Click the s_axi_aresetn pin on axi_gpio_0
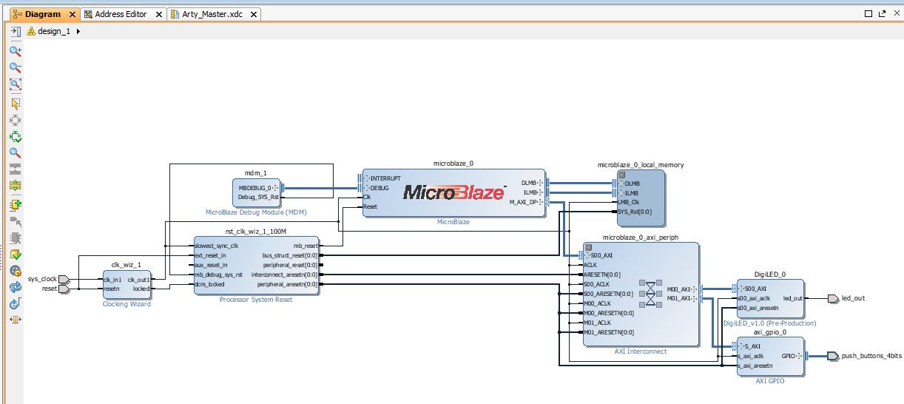 click(x=755, y=366)
